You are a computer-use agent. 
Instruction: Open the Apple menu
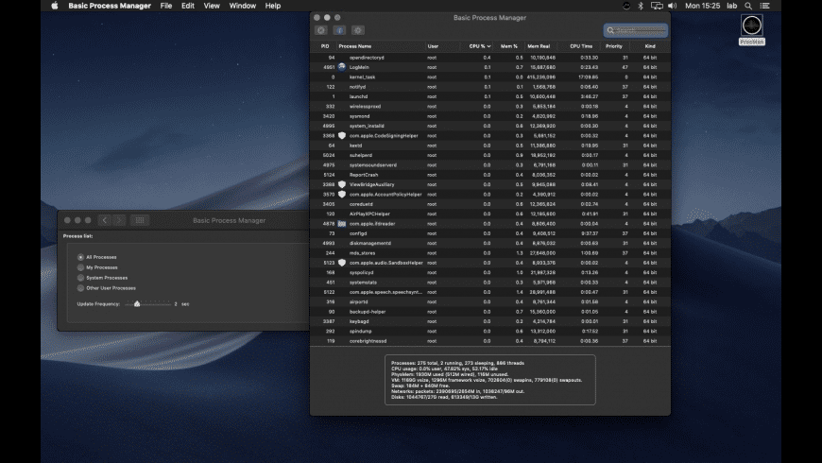click(x=55, y=6)
